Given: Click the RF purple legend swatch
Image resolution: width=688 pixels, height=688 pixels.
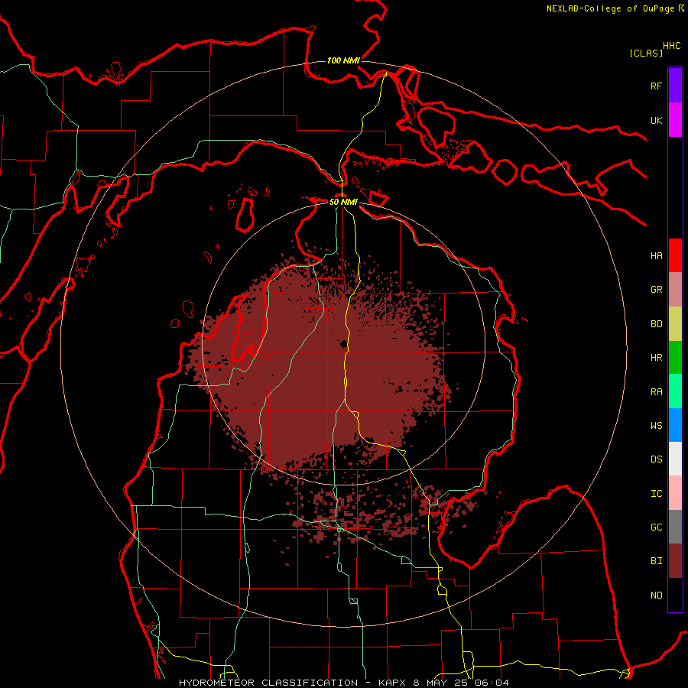Looking at the screenshot, I should (x=675, y=86).
